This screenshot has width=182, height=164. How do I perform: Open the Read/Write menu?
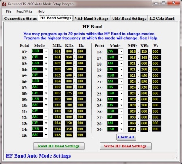click(x=24, y=11)
